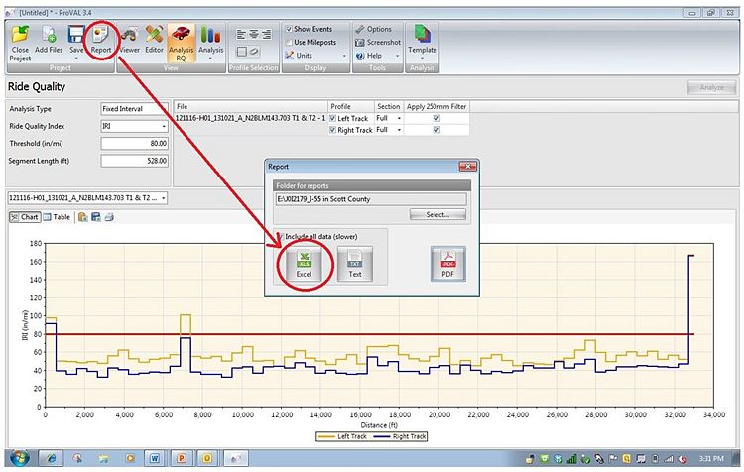The width and height of the screenshot is (744, 472).
Task: Enable the Use Mileposts checkbox
Action: coord(289,43)
